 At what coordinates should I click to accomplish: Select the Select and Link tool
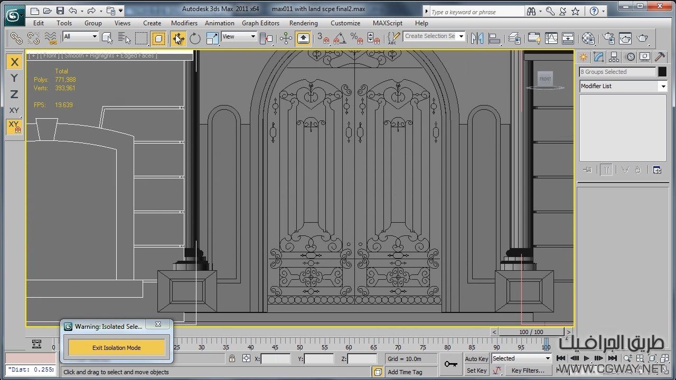(16, 38)
